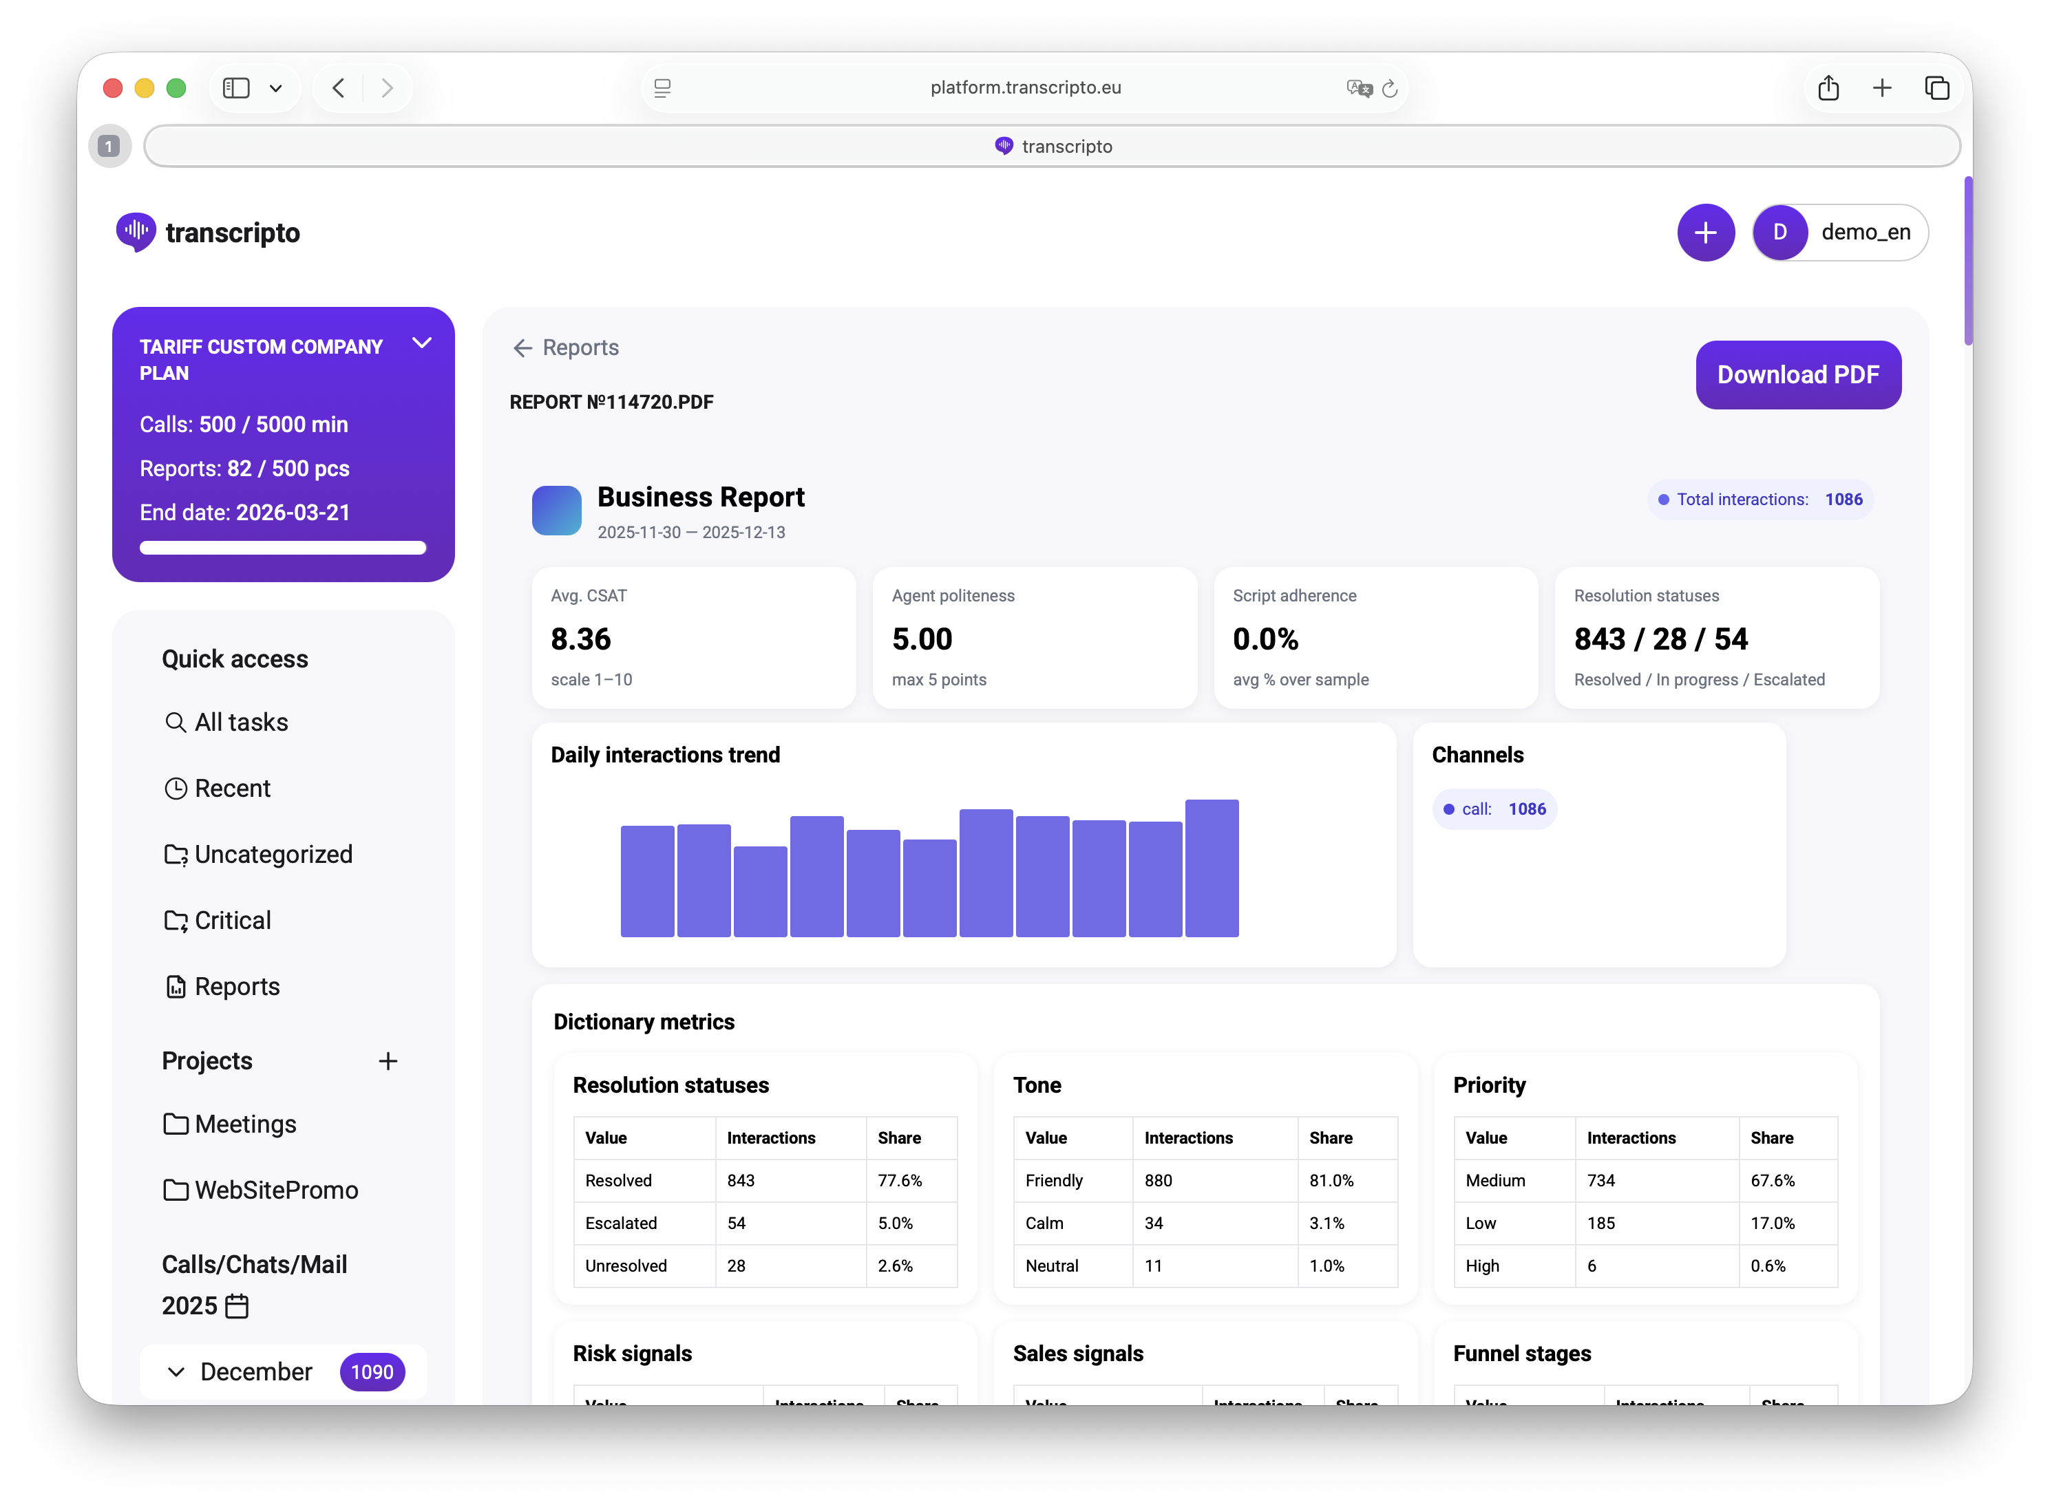Toggle the Safari sidebar button
This screenshot has width=2050, height=1507.
click(236, 87)
